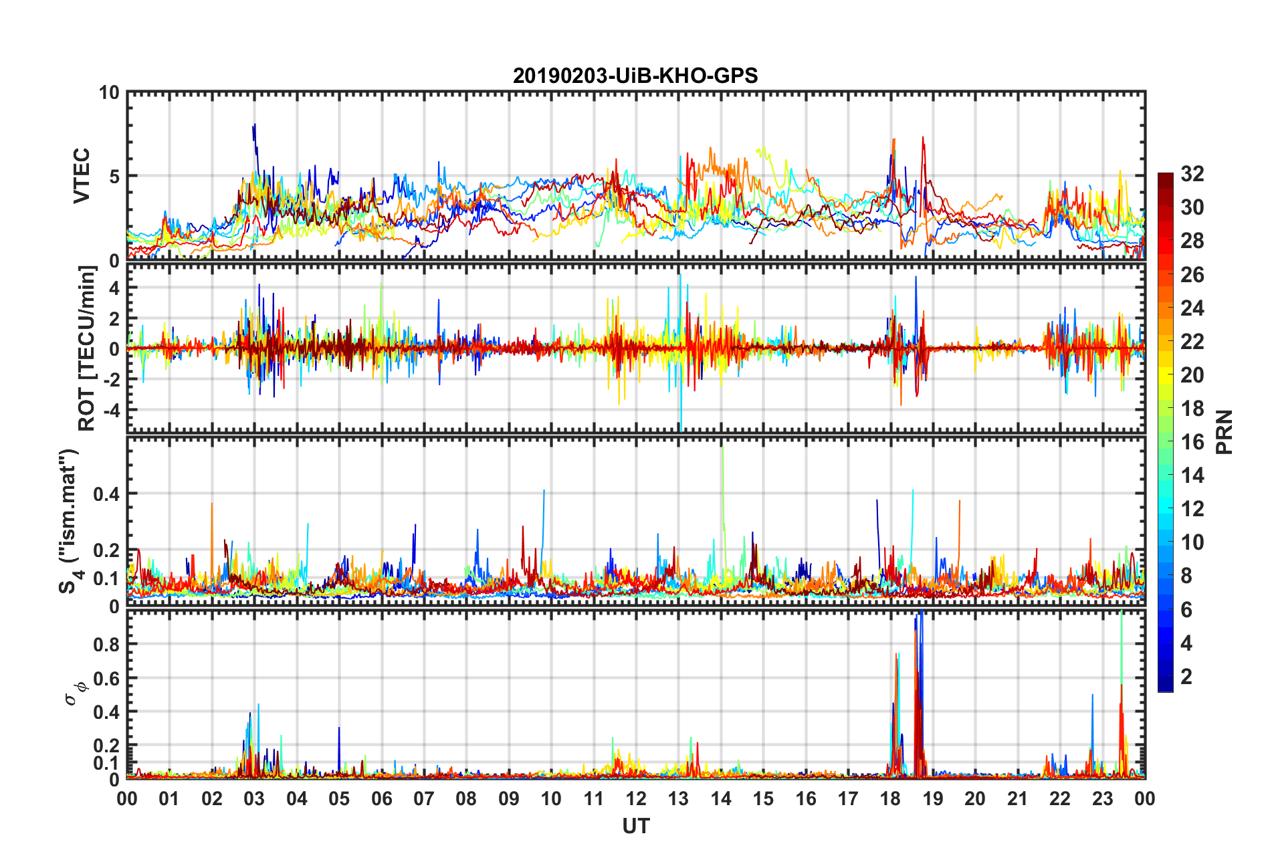Select the UT x-axis label

pyautogui.click(x=636, y=827)
